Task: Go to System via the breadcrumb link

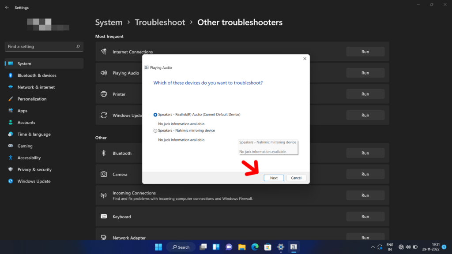Action: click(x=109, y=22)
